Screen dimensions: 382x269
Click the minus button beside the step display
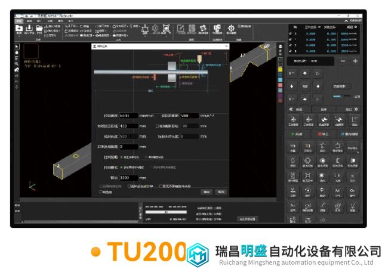click(343, 61)
